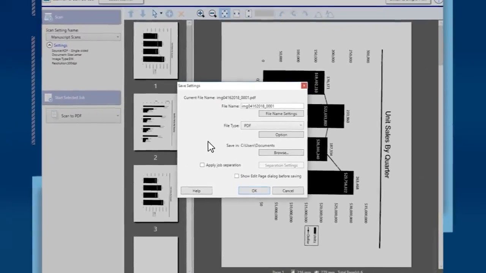Zoom in on the preview
Viewport: 486px width, 273px height.
tap(200, 14)
